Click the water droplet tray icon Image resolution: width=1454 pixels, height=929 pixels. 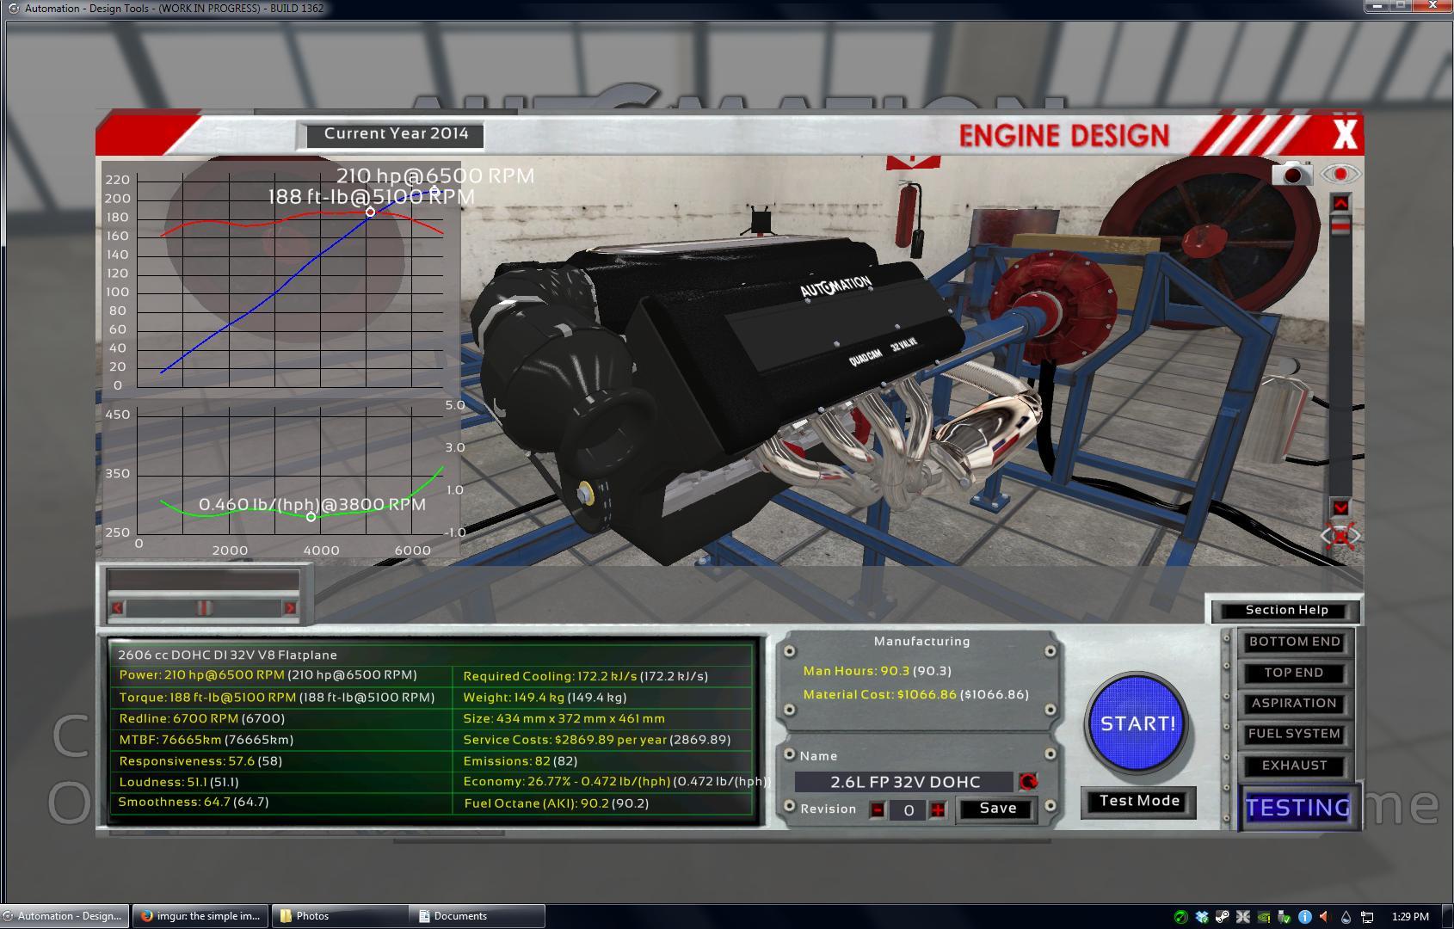click(x=1346, y=917)
